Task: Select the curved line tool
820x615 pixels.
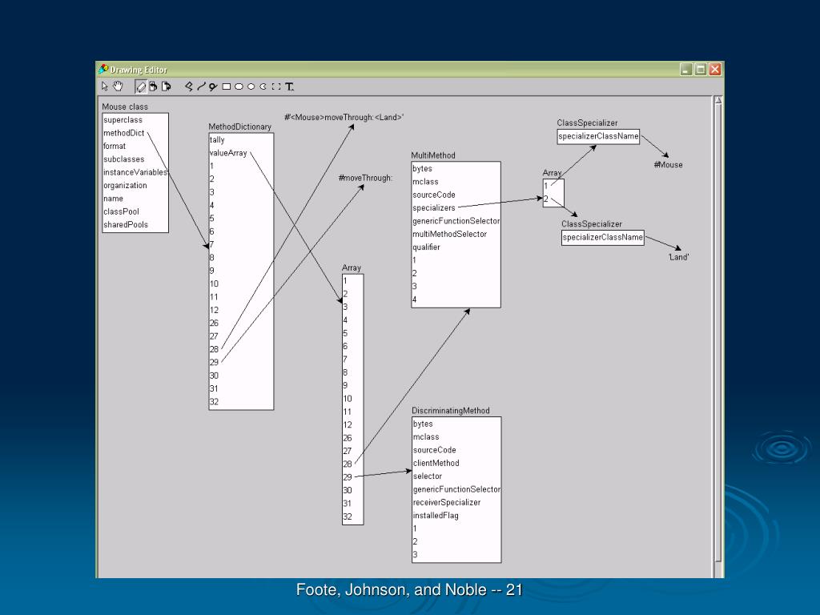Action: (x=201, y=86)
